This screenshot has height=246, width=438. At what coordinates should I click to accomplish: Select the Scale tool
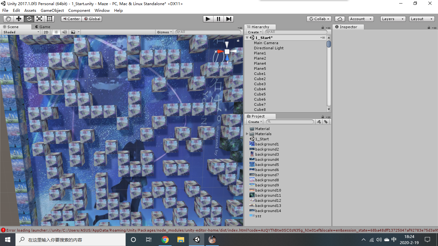point(39,19)
